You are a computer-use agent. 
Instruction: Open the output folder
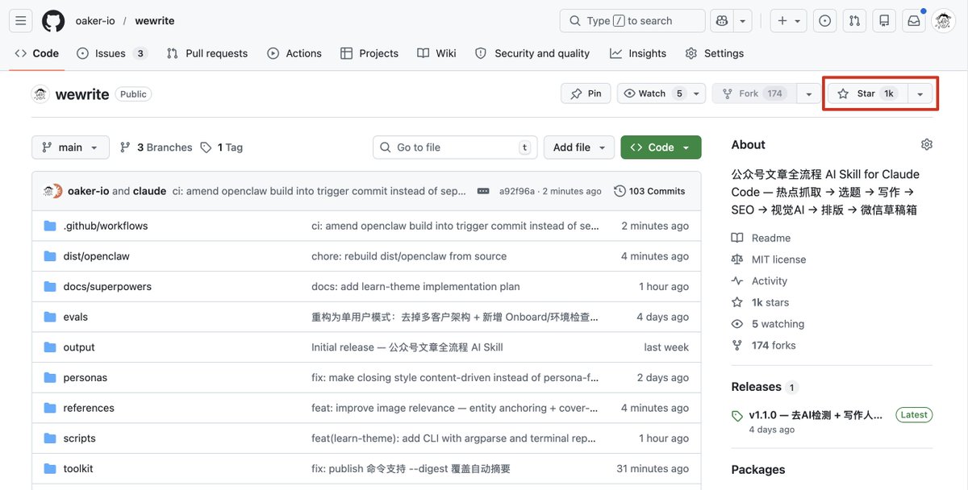pyautogui.click(x=79, y=347)
